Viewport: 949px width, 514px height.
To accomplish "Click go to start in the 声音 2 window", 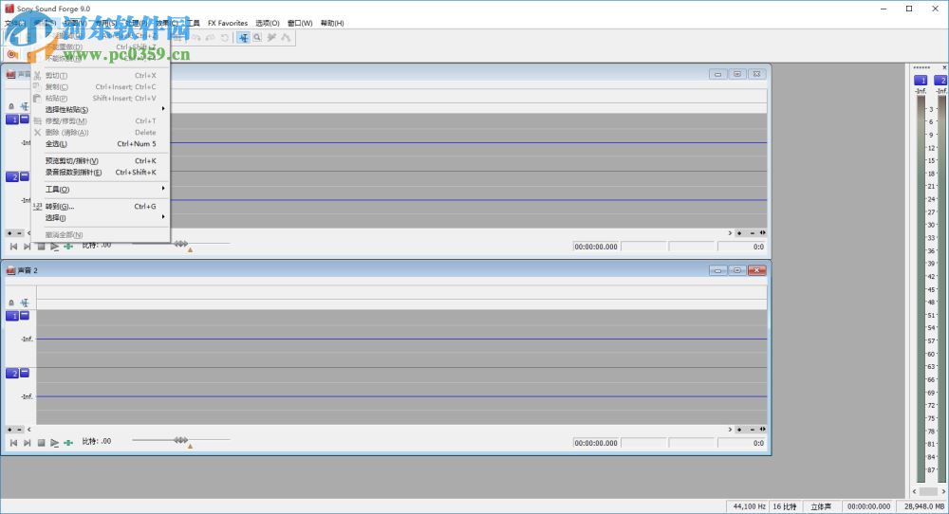I will pyautogui.click(x=13, y=443).
